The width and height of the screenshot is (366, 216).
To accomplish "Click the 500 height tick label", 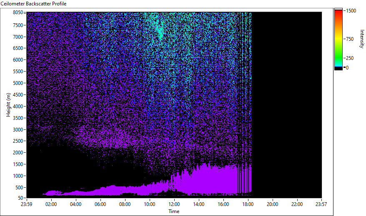I will point(19,188).
